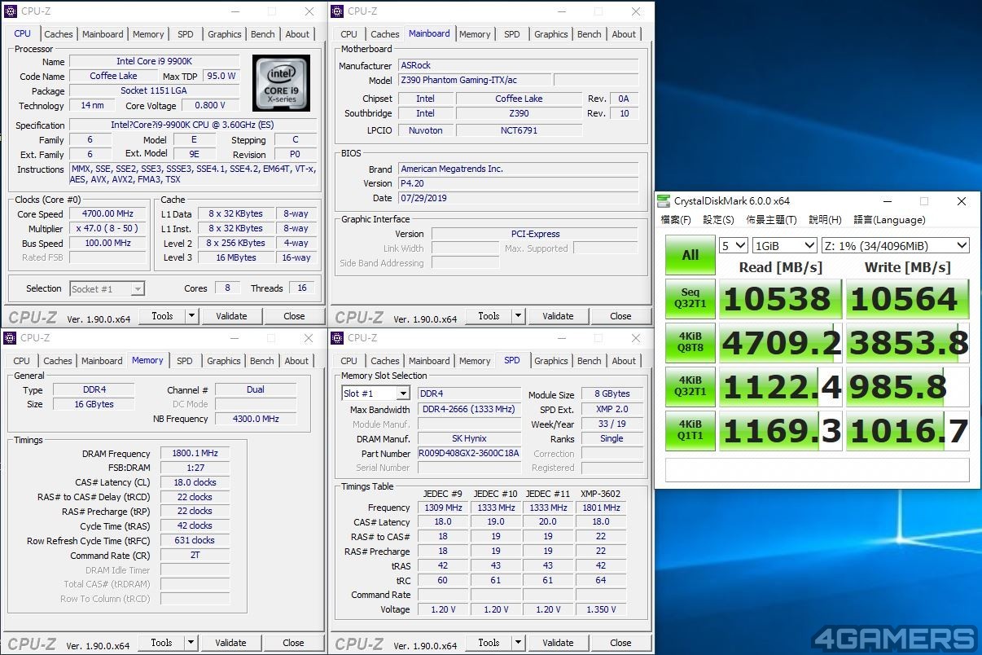
Task: Click the Intel Core i9 processor logo
Action: coord(281,83)
